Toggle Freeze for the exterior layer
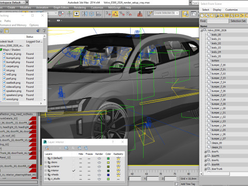 click(x=89, y=166)
